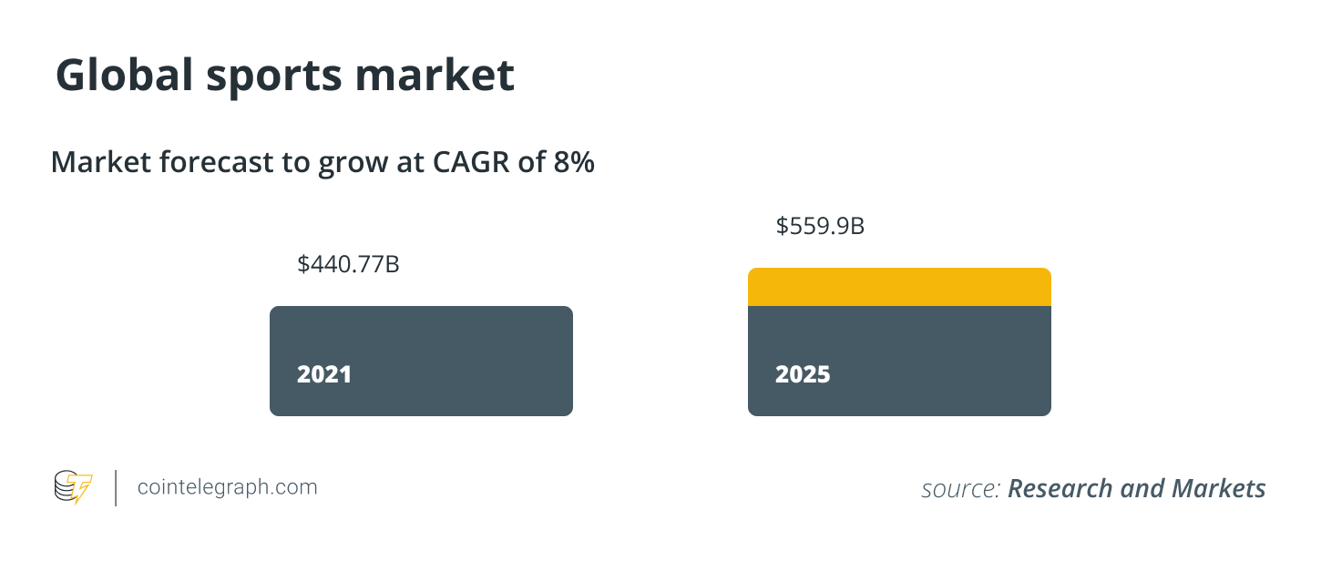Image resolution: width=1321 pixels, height=561 pixels.
Task: Click the 2021 year label
Action: [x=323, y=374]
